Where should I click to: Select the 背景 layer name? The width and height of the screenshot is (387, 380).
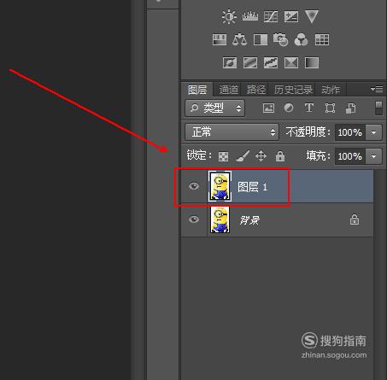(249, 219)
